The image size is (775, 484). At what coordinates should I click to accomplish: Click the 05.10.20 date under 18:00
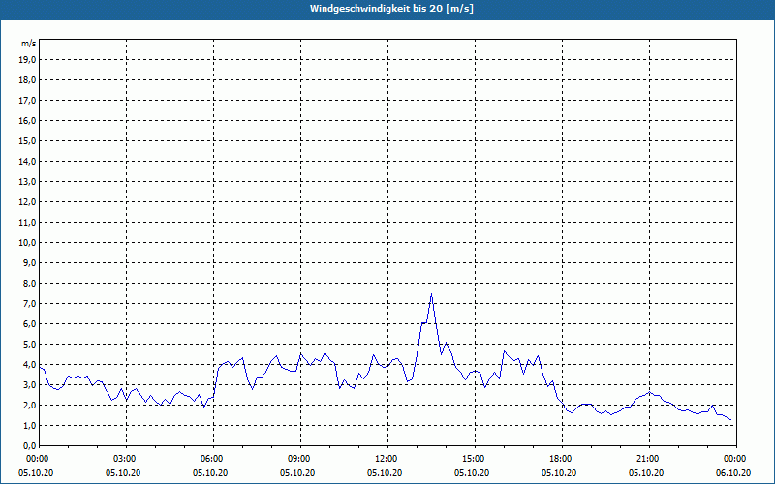click(x=559, y=473)
